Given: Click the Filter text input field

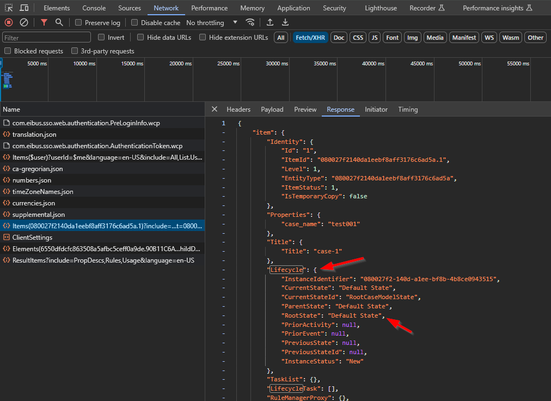Looking at the screenshot, I should [x=47, y=38].
